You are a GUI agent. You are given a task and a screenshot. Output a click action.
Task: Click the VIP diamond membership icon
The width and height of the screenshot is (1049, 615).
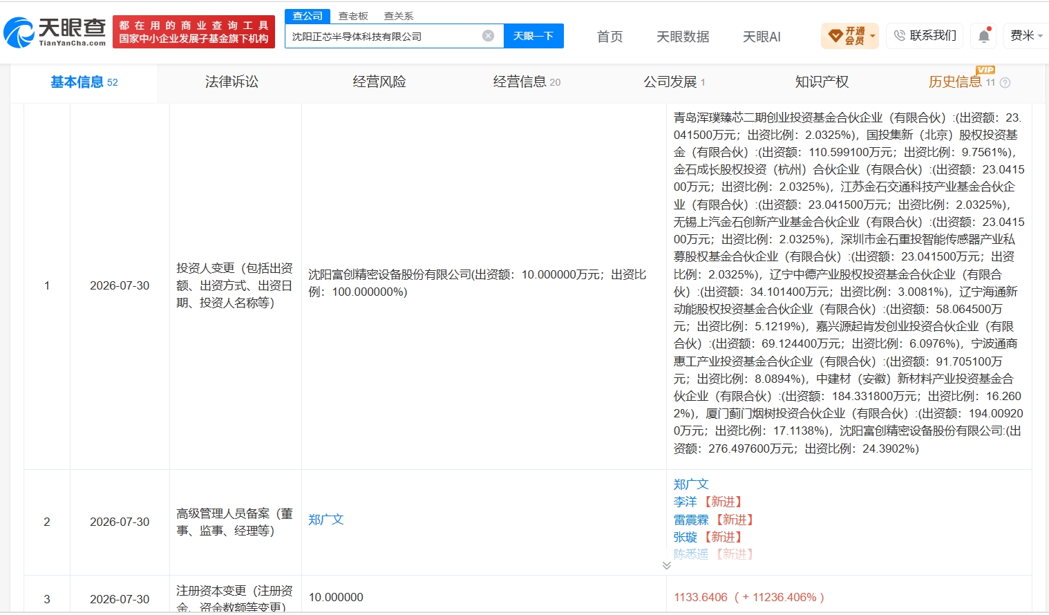coord(835,35)
